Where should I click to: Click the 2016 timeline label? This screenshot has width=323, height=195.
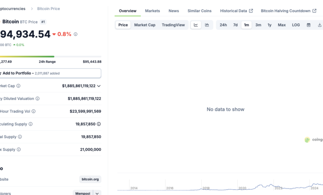(170, 188)
